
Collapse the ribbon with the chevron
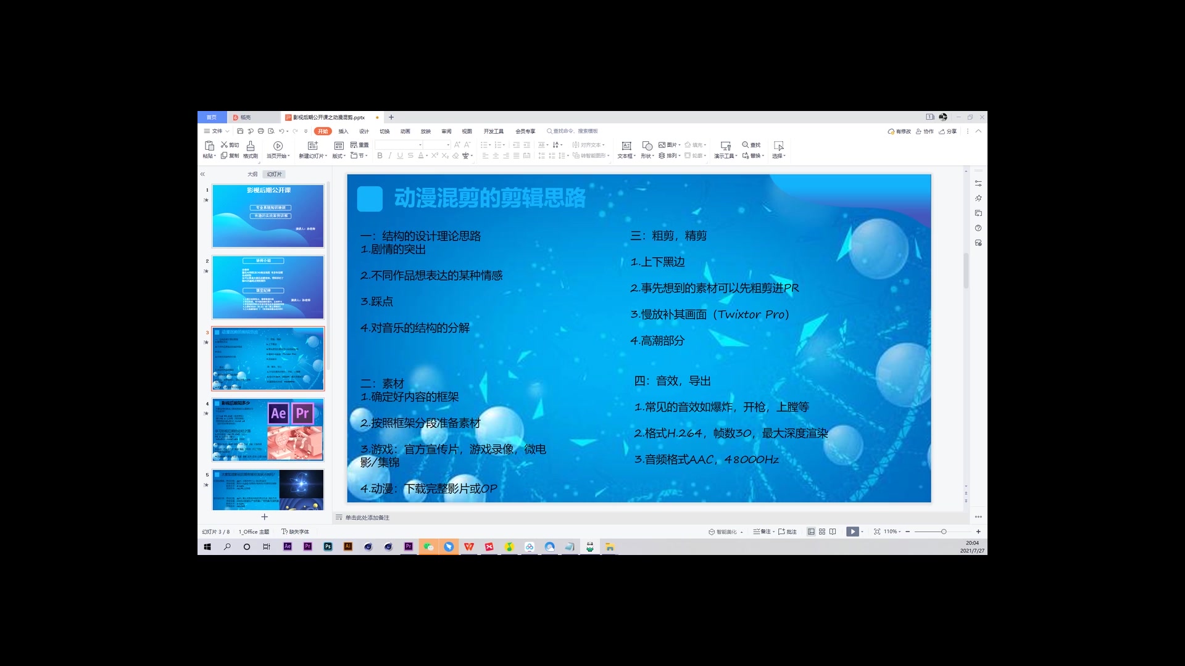(978, 131)
